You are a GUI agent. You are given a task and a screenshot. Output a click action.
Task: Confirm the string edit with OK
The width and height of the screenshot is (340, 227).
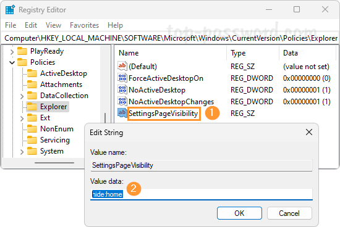tap(239, 213)
